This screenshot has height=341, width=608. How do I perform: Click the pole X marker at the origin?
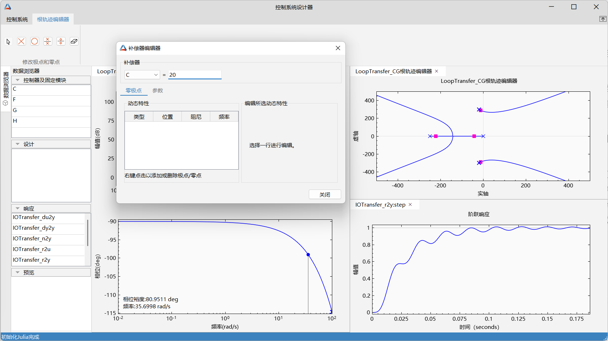(483, 136)
